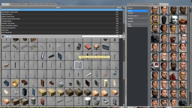Screen dimensions: 192x108
Task: Spawn the grey cinder block prop
Action: point(33,101)
